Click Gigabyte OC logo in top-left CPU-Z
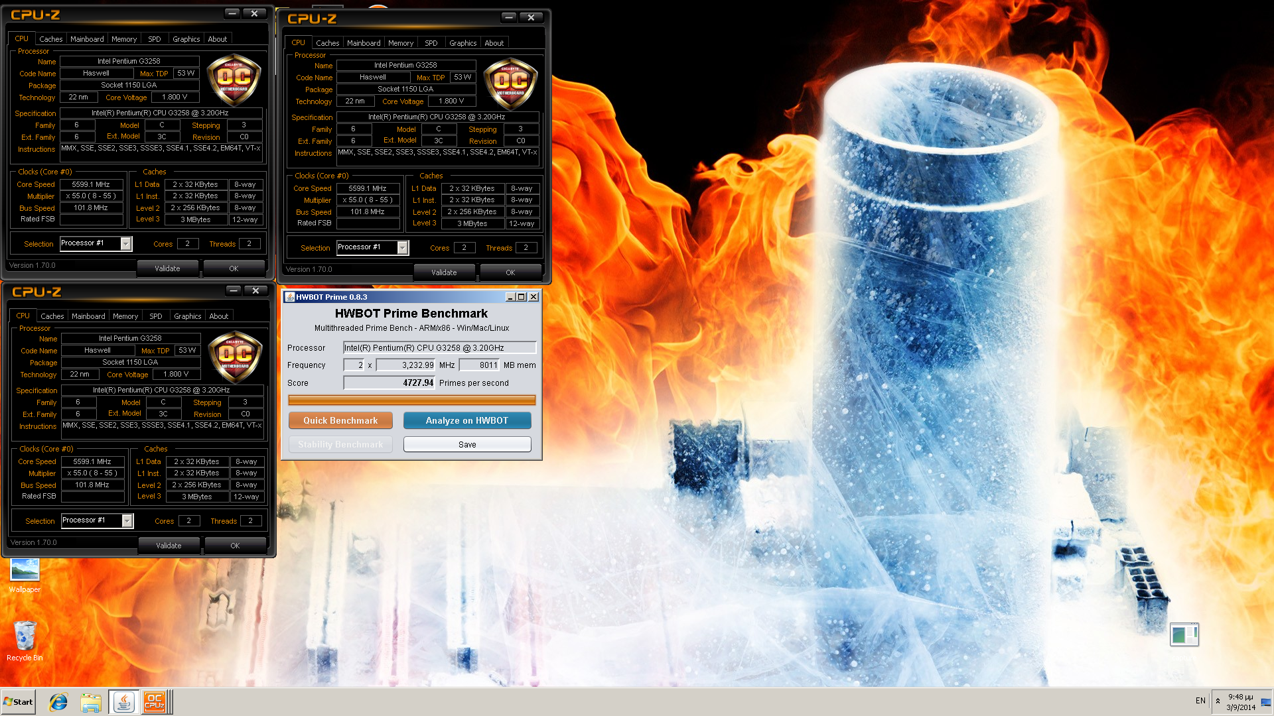Viewport: 1274px width, 716px height. [234, 81]
